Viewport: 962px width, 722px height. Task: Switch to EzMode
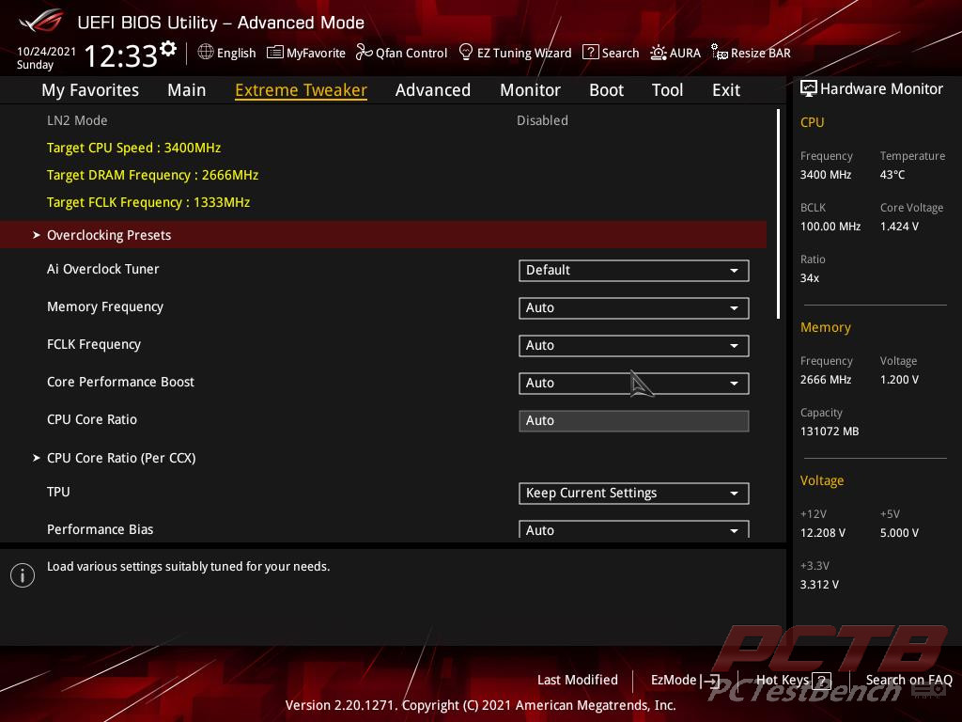[685, 681]
